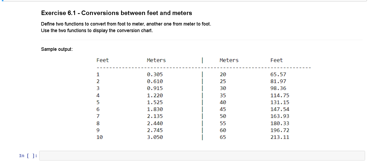Click the number 10 in the Feet column

pos(99,137)
